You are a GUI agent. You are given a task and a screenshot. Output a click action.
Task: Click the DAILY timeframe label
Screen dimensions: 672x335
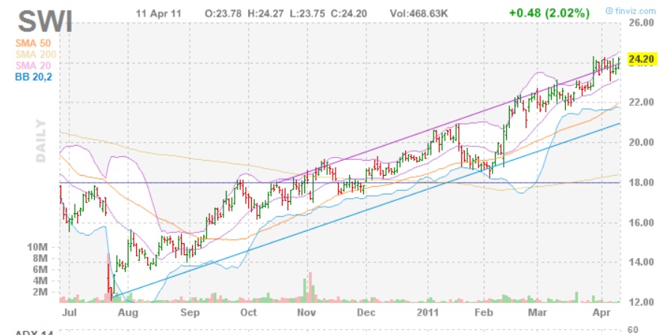pos(42,140)
